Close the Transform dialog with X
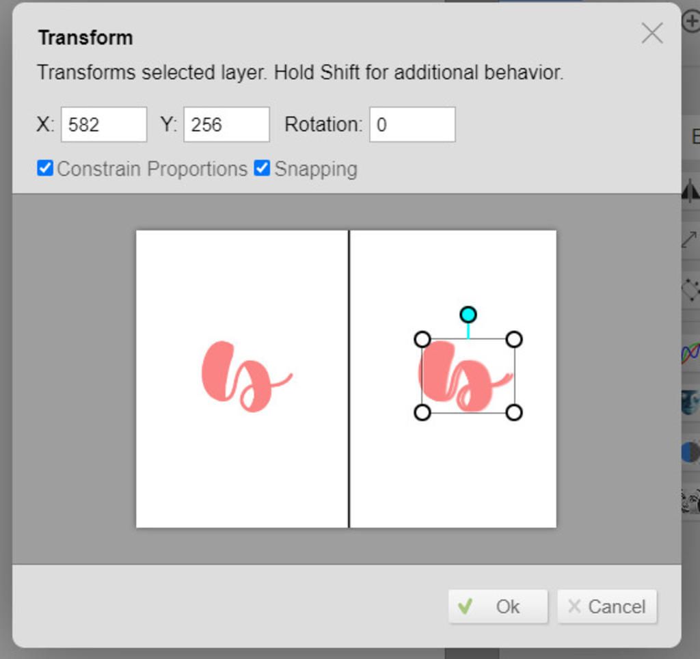 [x=651, y=33]
